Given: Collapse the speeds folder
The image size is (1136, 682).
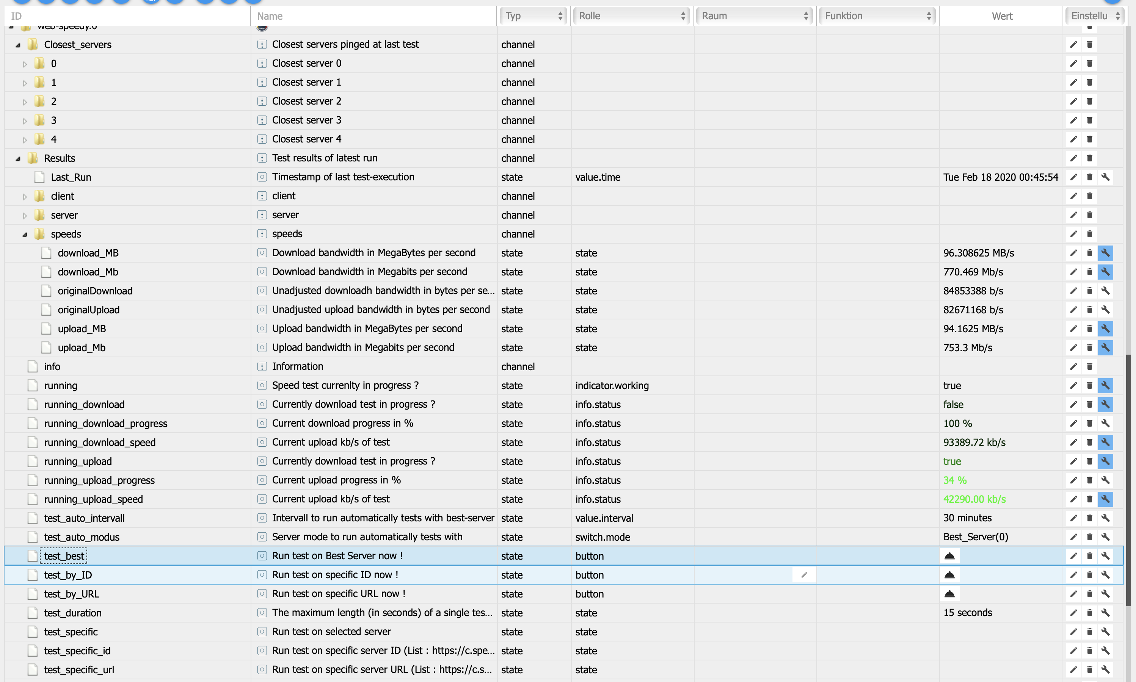Looking at the screenshot, I should click(x=25, y=235).
